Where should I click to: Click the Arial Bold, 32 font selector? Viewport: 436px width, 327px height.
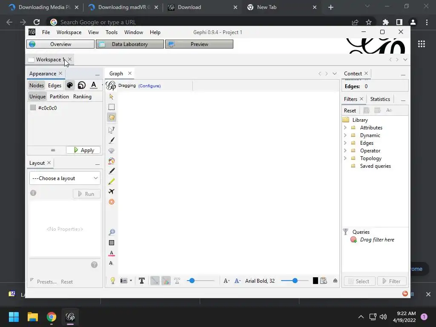260,281
